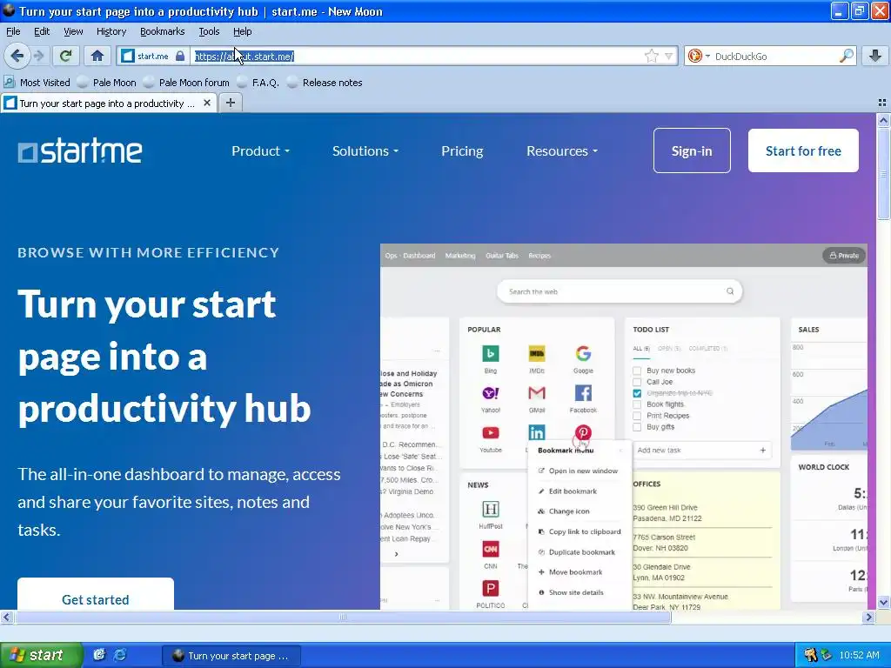This screenshot has height=668, width=891.
Task: Open Pale Moon forum bookmark
Action: (187, 83)
